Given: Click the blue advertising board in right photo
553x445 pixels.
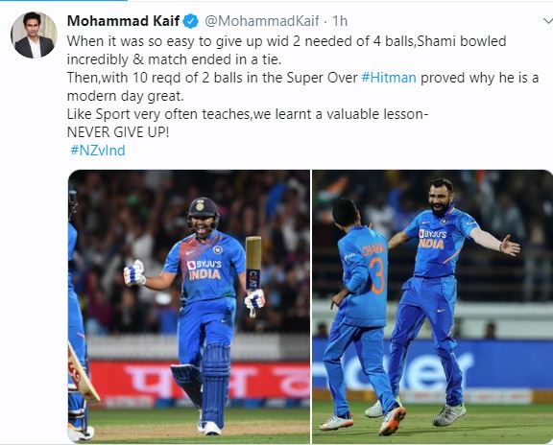Looking at the screenshot, I should 432,364.
